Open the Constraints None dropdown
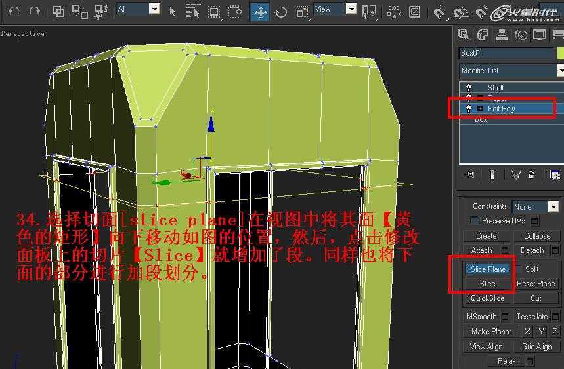The image size is (564, 369). (535, 206)
